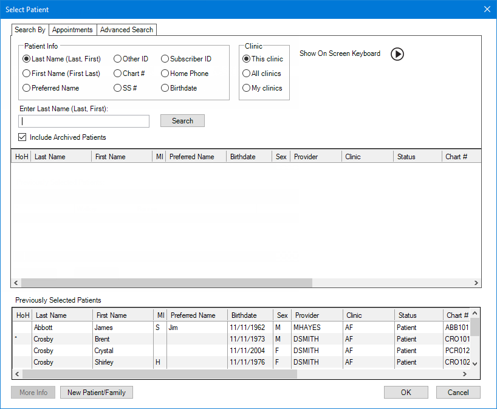497x409 pixels.
Task: Switch to the Appointments tab
Action: pyautogui.click(x=72, y=30)
